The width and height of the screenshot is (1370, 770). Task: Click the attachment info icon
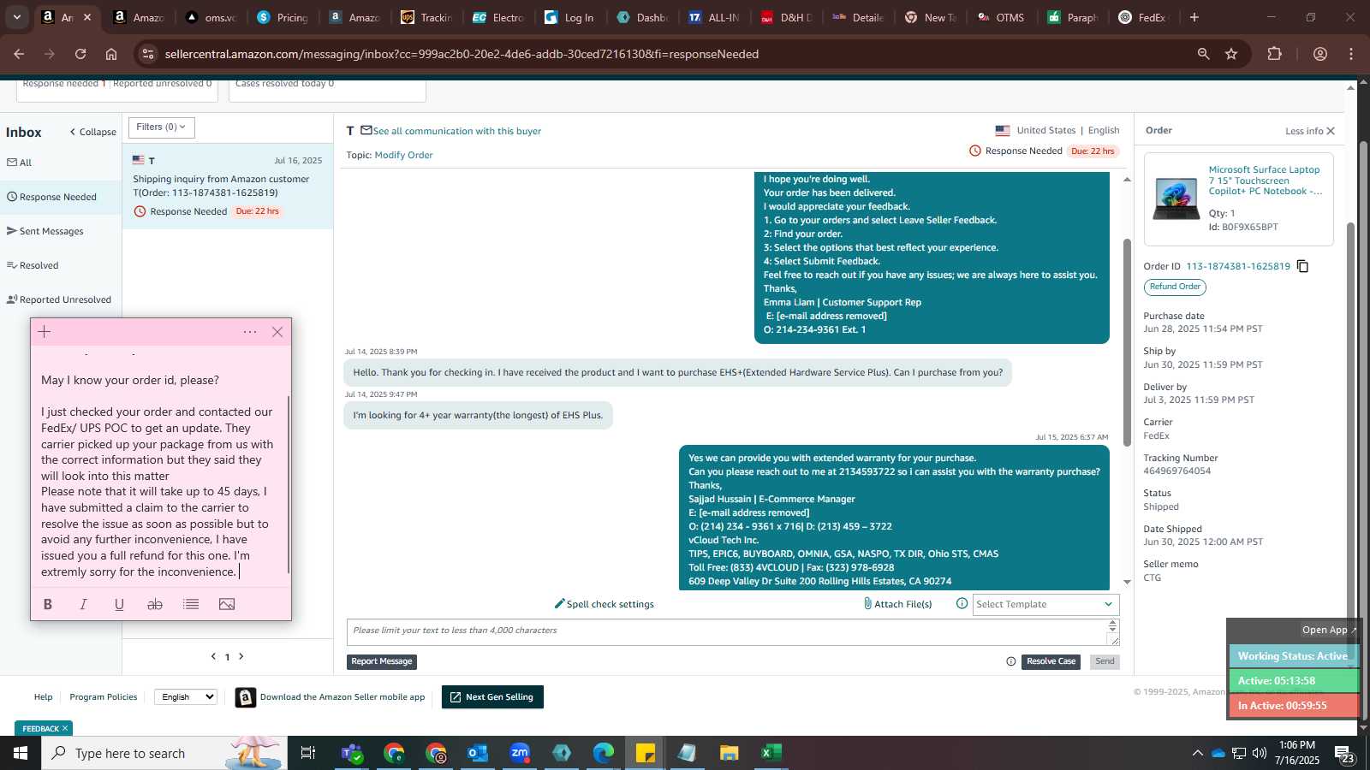(962, 604)
